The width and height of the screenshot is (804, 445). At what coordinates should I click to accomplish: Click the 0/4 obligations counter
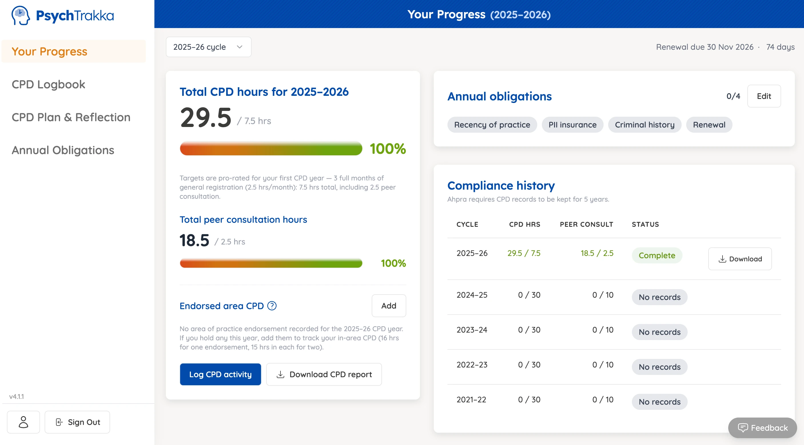pos(733,96)
